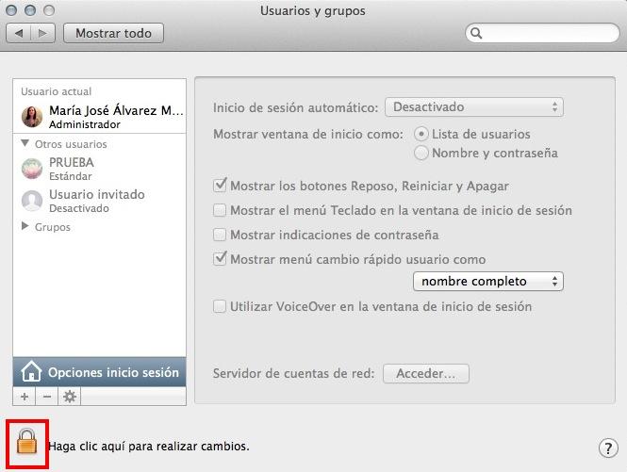Viewport: 627px width, 472px height.
Task: Select the PRUEBA user avatar
Action: pyautogui.click(x=33, y=168)
